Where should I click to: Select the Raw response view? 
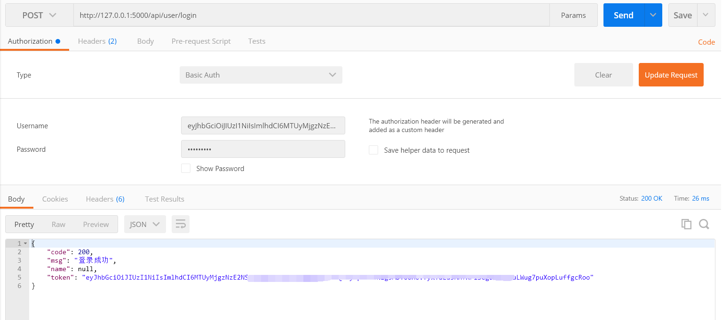coord(58,224)
